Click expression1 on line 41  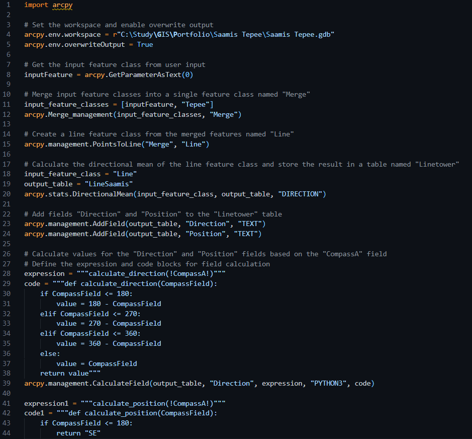pos(46,403)
